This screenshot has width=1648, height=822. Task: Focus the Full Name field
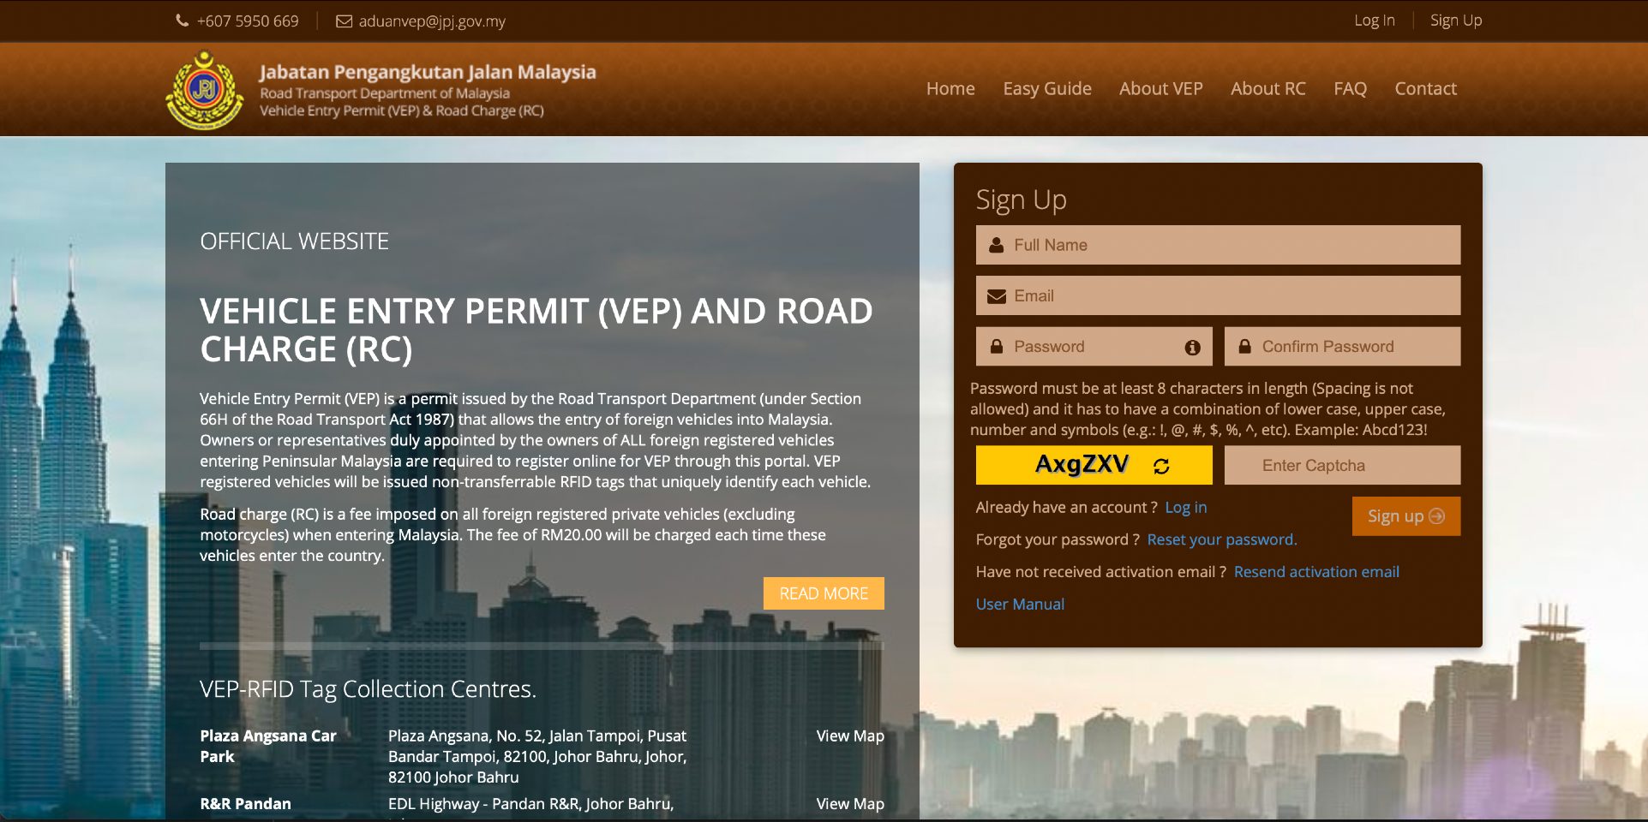pyautogui.click(x=1218, y=245)
